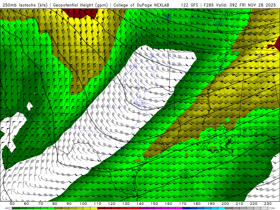Click the '170' legend value
Screen dimensions: 280x210
coord(183,204)
